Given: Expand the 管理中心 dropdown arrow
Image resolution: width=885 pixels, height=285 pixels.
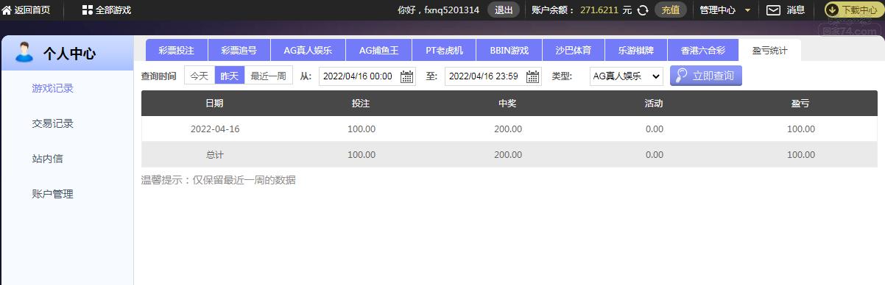Looking at the screenshot, I should pyautogui.click(x=748, y=10).
